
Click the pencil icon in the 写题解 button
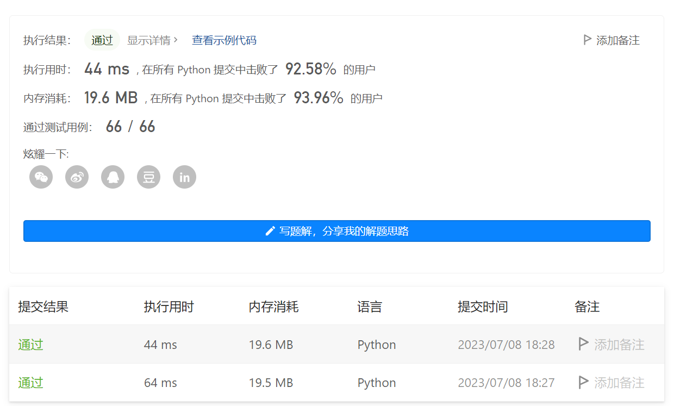coord(270,230)
